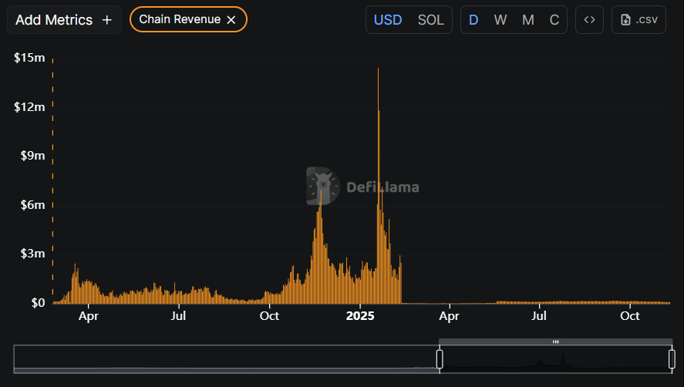Click the range selector top grip bar
684x387 pixels.
[555, 342]
